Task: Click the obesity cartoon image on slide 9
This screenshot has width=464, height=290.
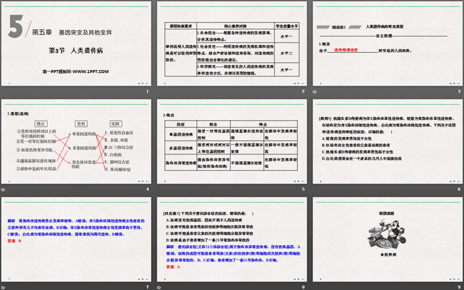Action: point(387,234)
